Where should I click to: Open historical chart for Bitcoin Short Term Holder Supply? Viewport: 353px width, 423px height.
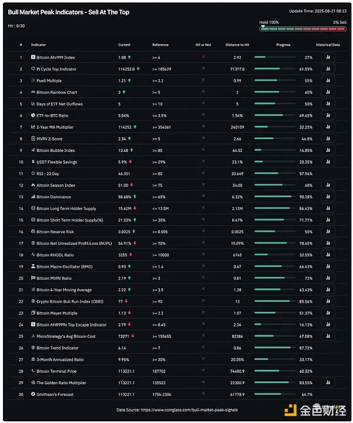pos(328,220)
